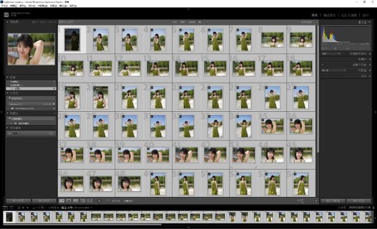Click the plus icon in Publish Services header
The width and height of the screenshot is (377, 229).
tap(55, 128)
